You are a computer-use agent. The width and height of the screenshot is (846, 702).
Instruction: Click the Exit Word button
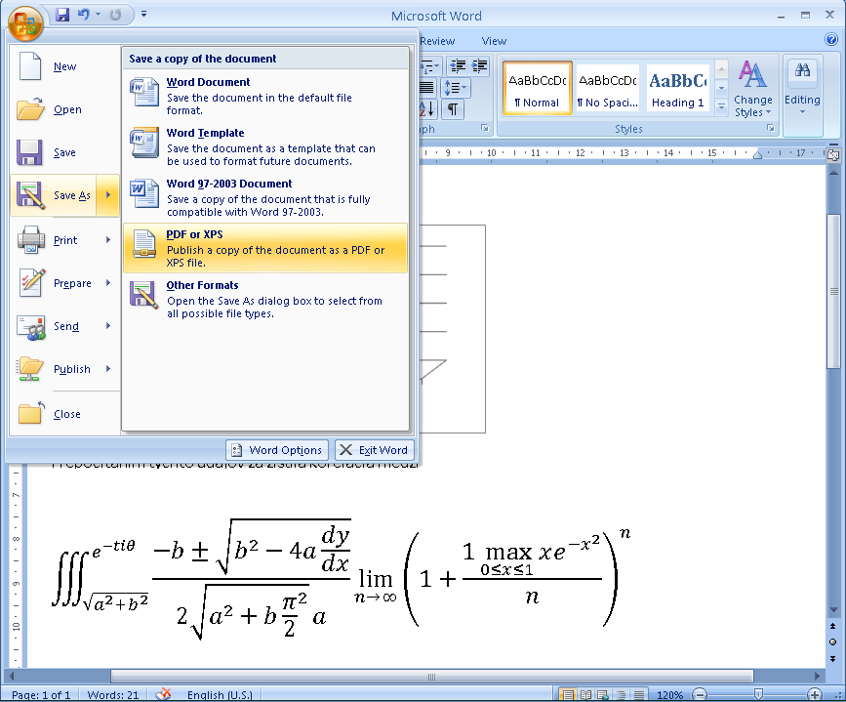coord(375,450)
